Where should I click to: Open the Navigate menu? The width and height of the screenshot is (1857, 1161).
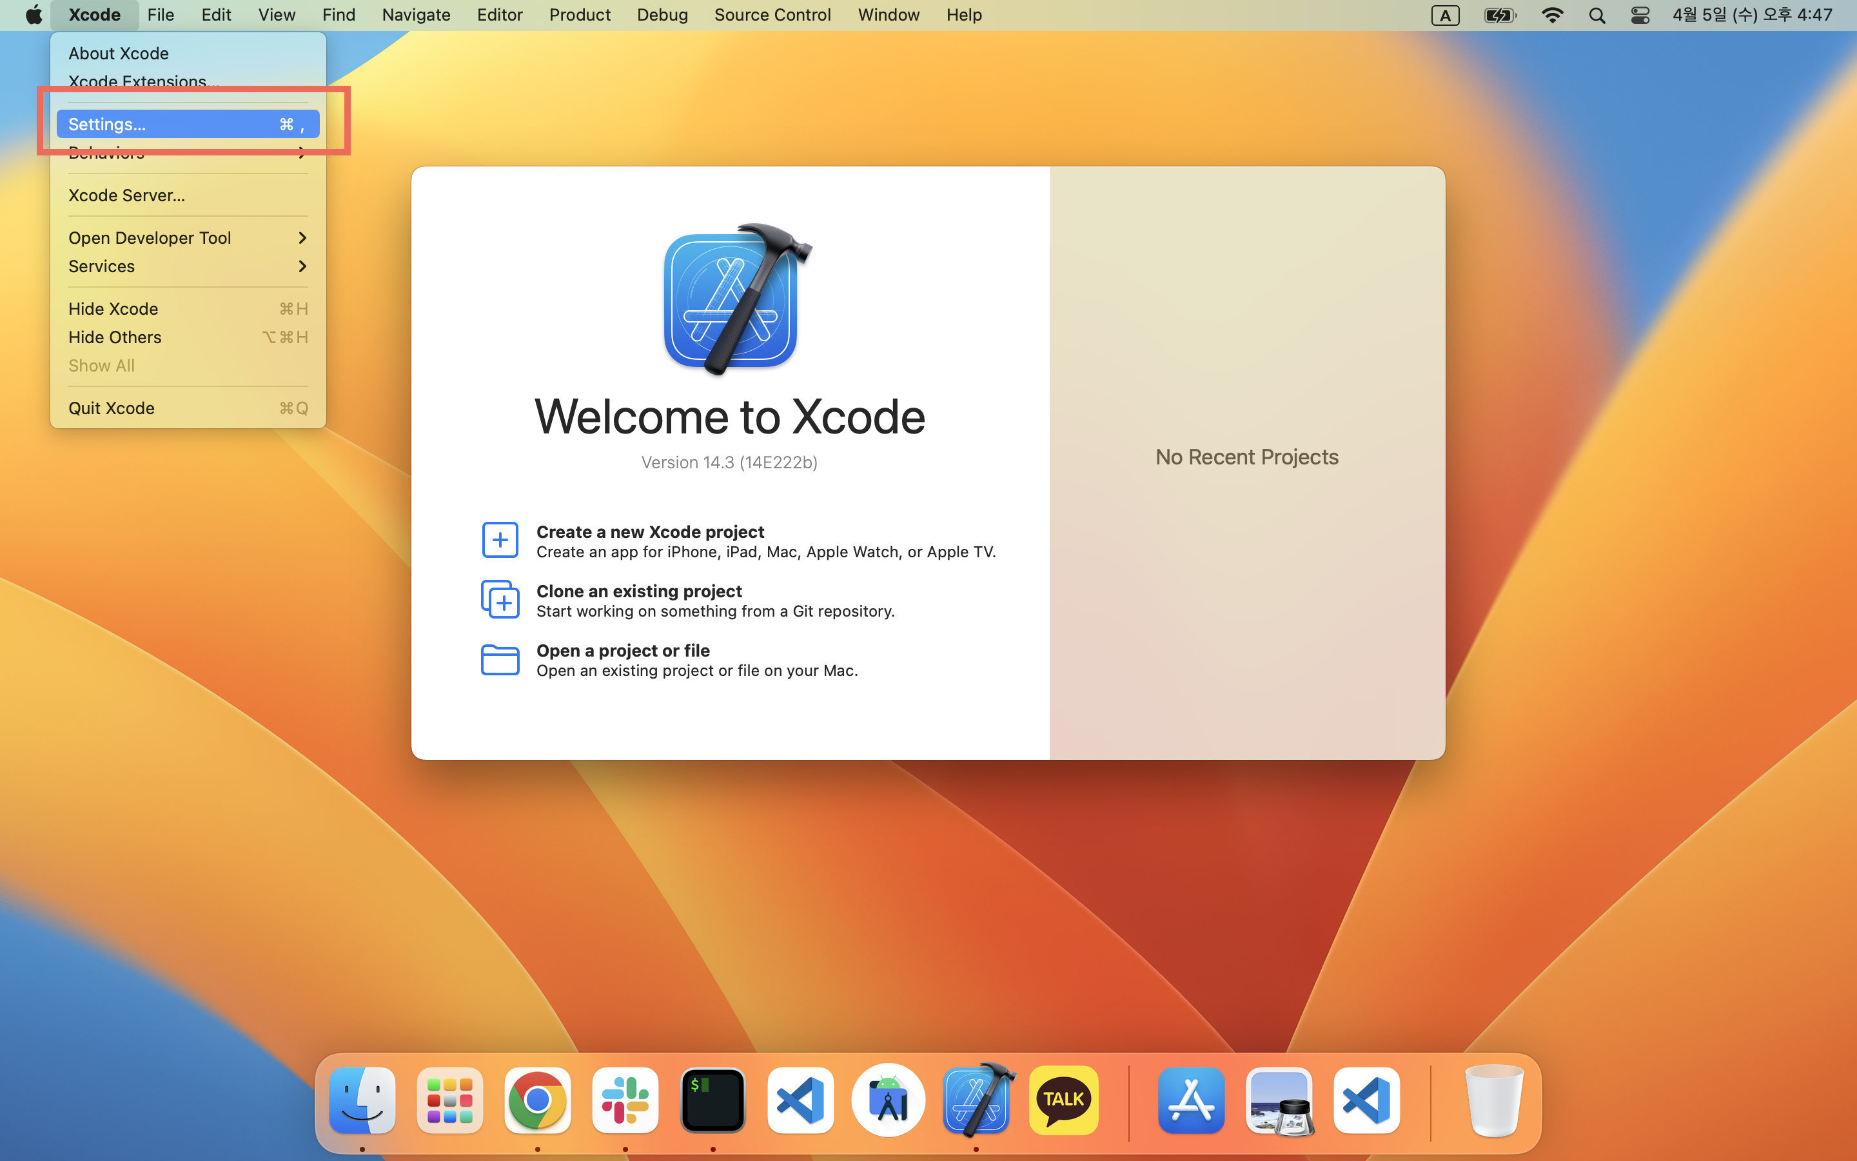[416, 15]
